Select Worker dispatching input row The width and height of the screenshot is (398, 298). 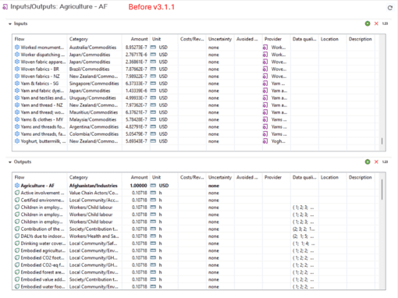(x=196, y=55)
